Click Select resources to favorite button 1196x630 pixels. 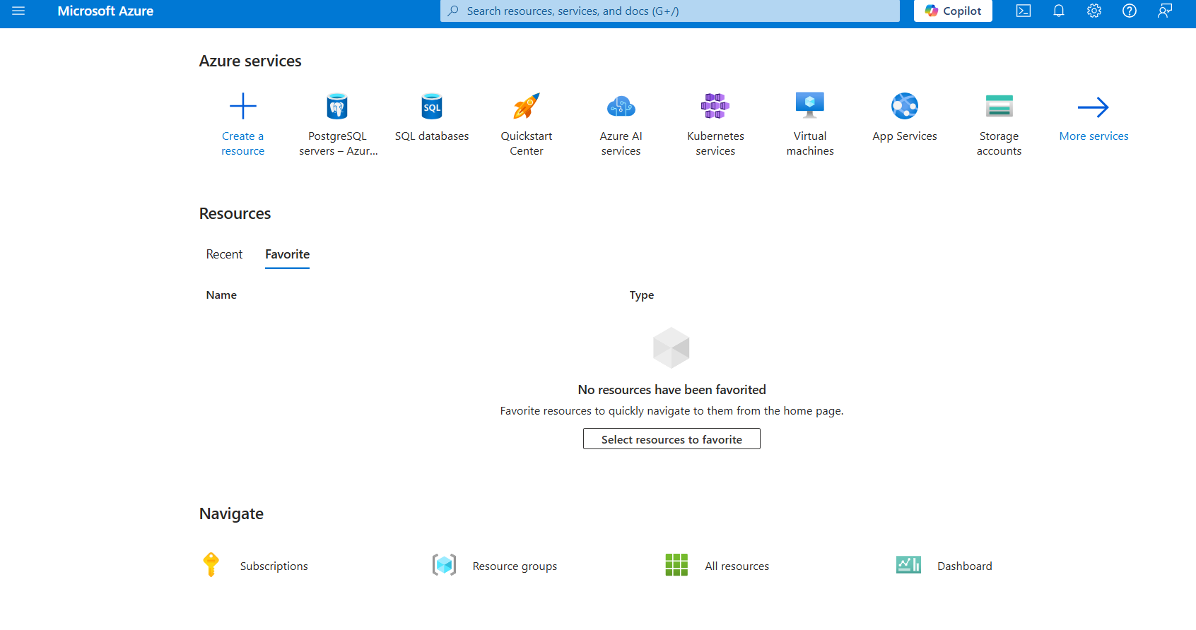672,439
